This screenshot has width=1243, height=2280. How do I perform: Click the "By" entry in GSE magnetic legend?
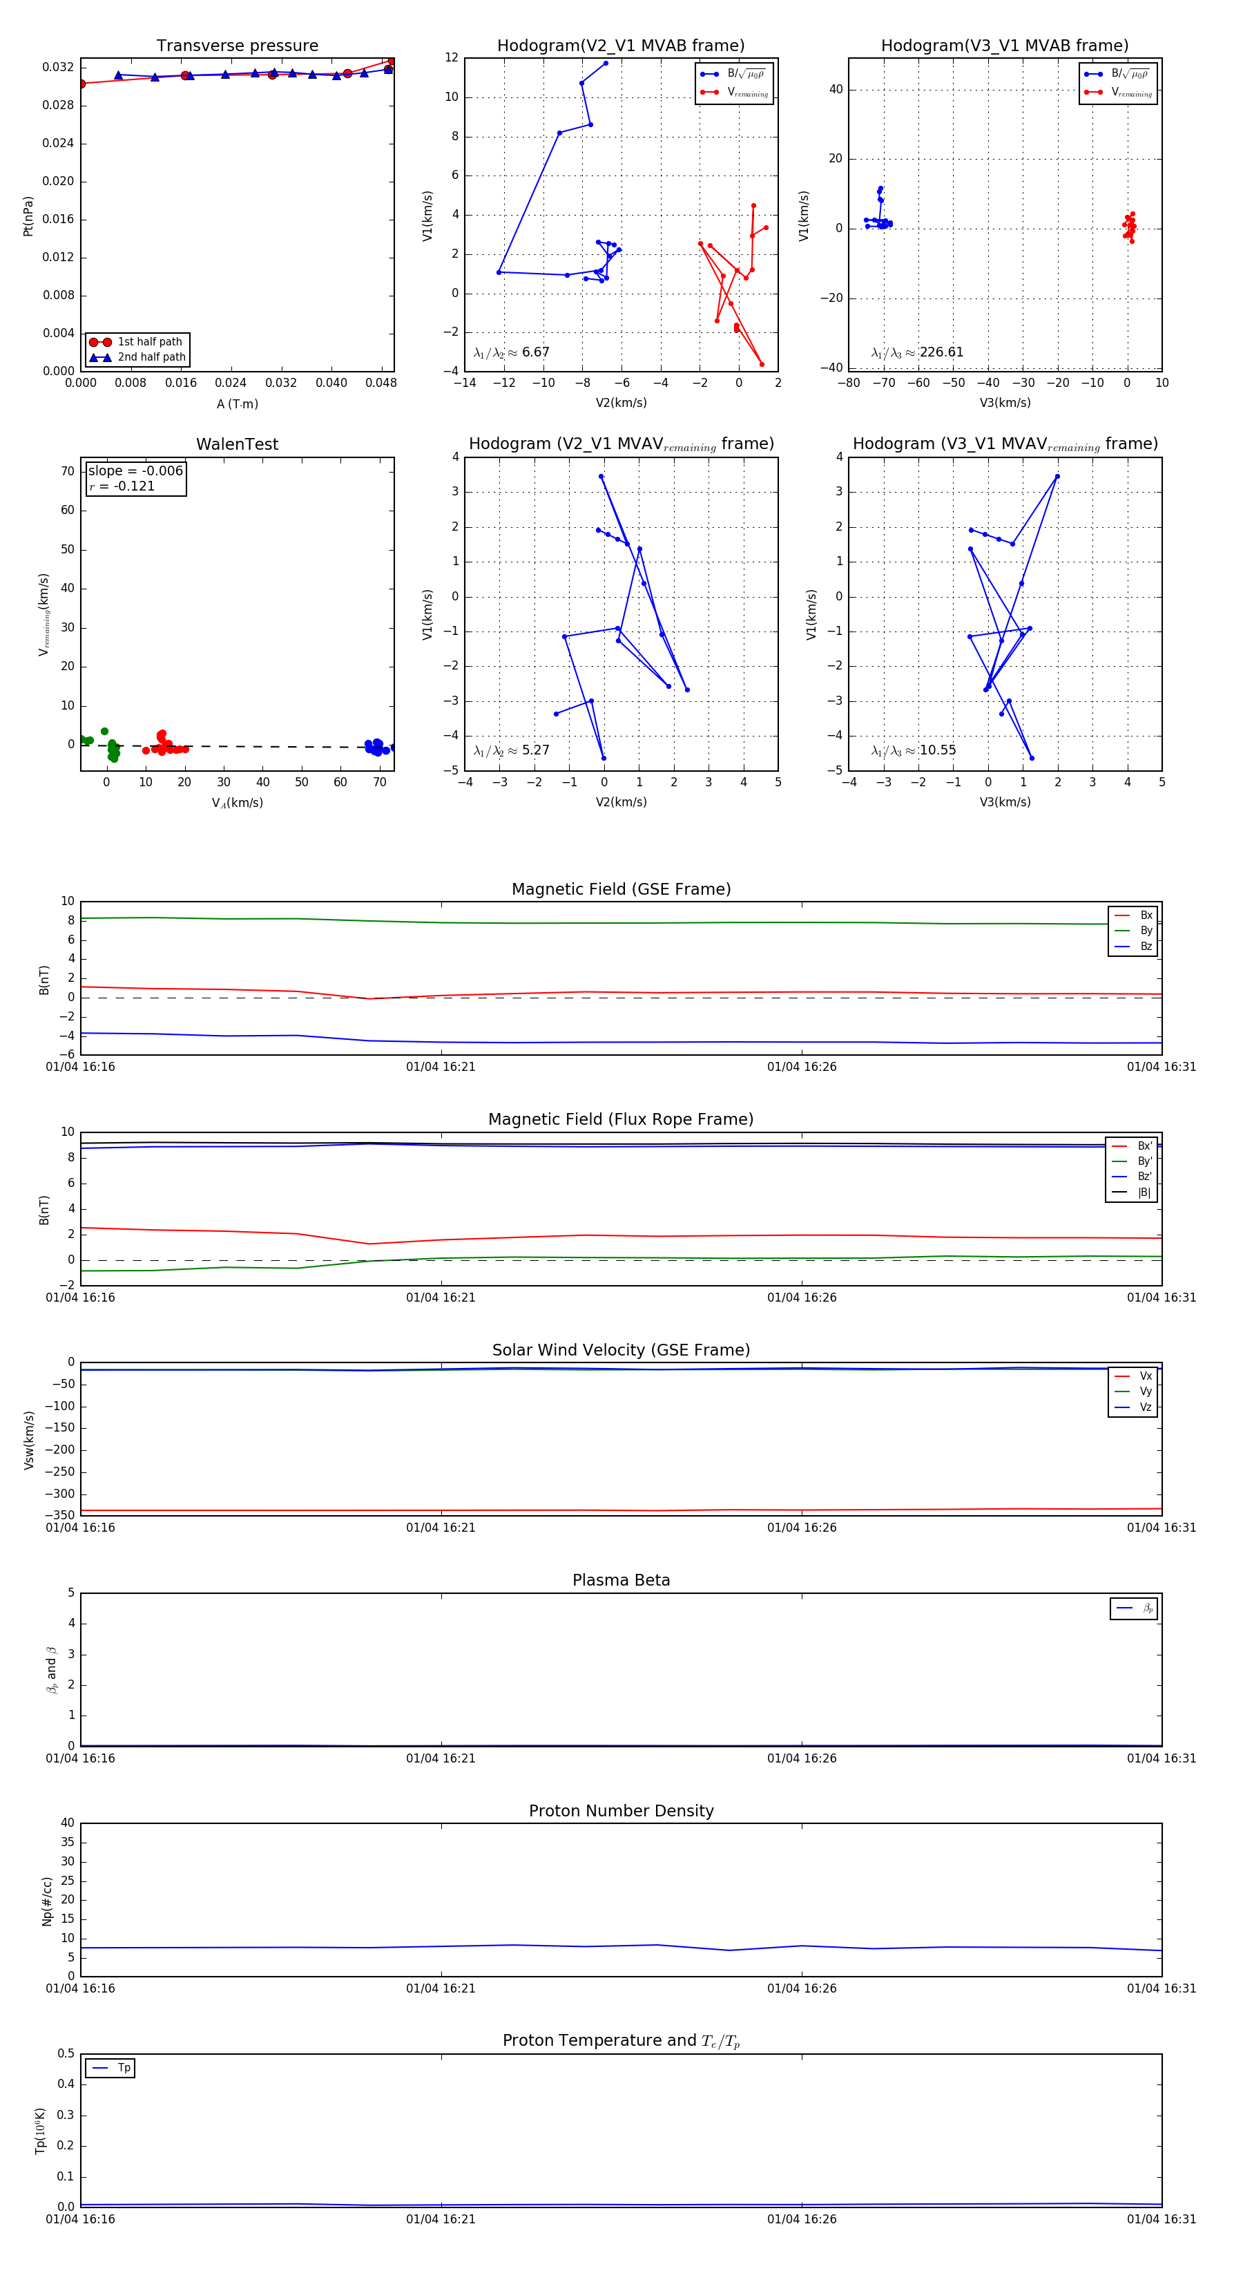click(x=1133, y=930)
